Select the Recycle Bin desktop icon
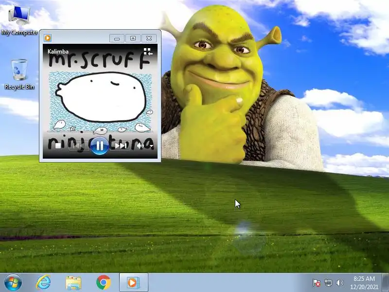This screenshot has height=292, width=389. pyautogui.click(x=19, y=74)
